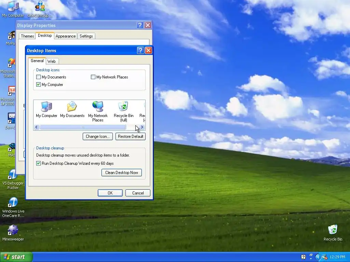Click the horizontal scrollbar thumb in icon list
This screenshot has height=262, width=350.
click(83, 127)
